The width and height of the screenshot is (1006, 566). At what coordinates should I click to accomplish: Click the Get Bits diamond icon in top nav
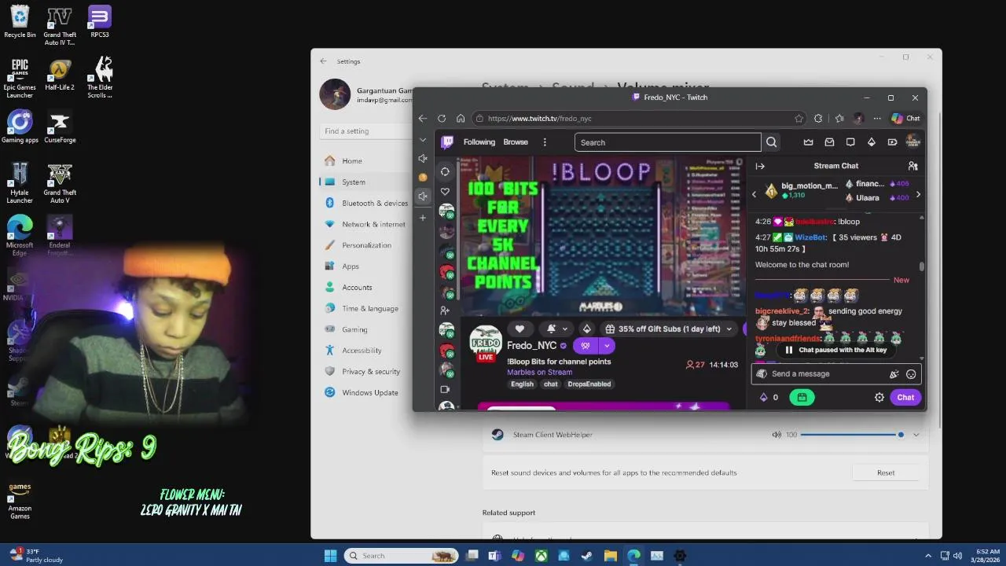pos(871,142)
